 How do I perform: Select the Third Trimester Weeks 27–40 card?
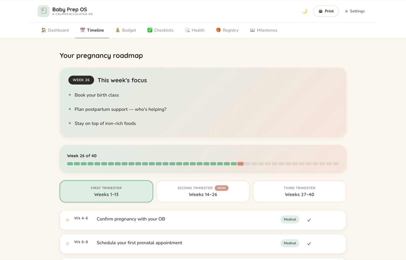[300, 191]
